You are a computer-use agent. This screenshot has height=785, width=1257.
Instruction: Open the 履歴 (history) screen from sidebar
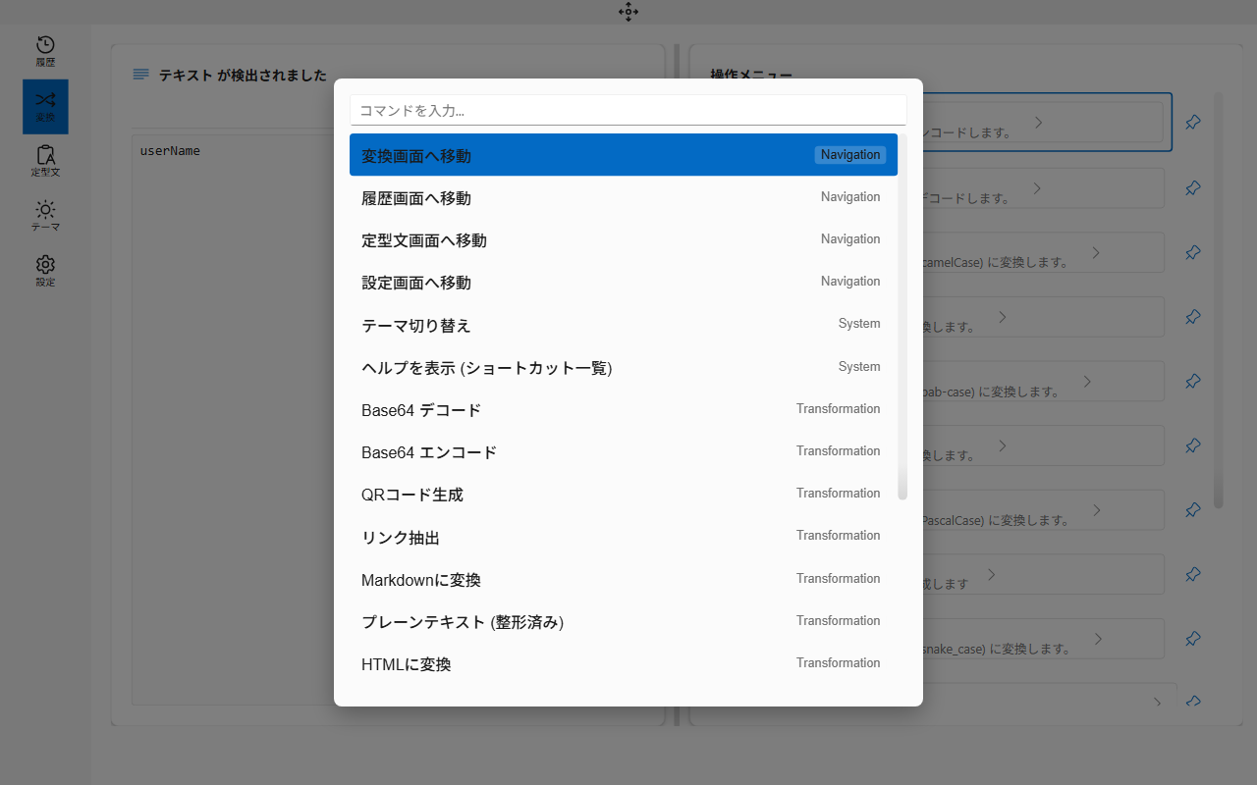(x=45, y=49)
